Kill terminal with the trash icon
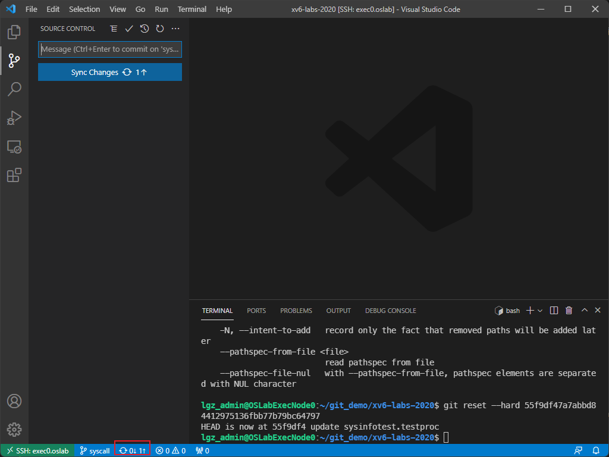 (x=569, y=311)
